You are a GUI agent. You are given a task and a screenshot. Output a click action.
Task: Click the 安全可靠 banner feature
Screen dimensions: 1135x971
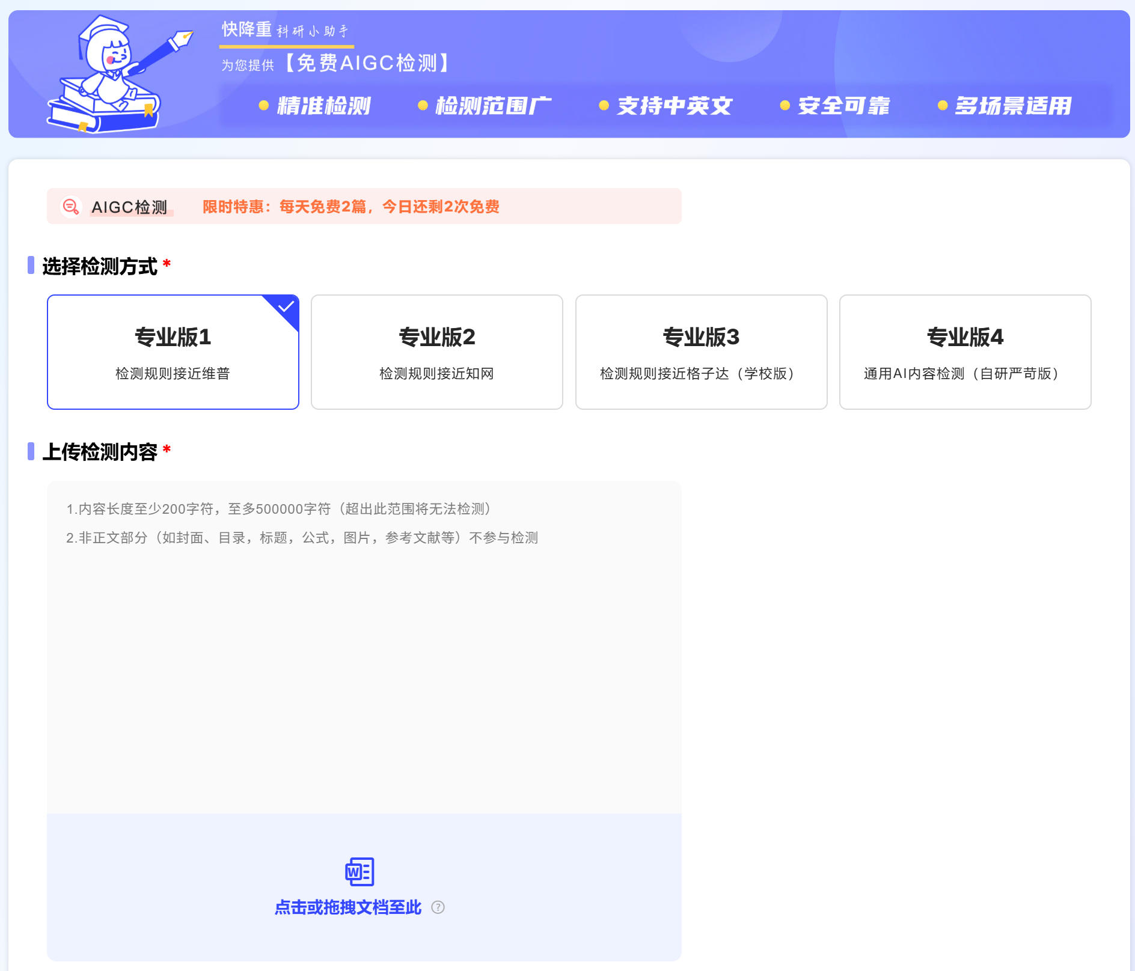(844, 106)
